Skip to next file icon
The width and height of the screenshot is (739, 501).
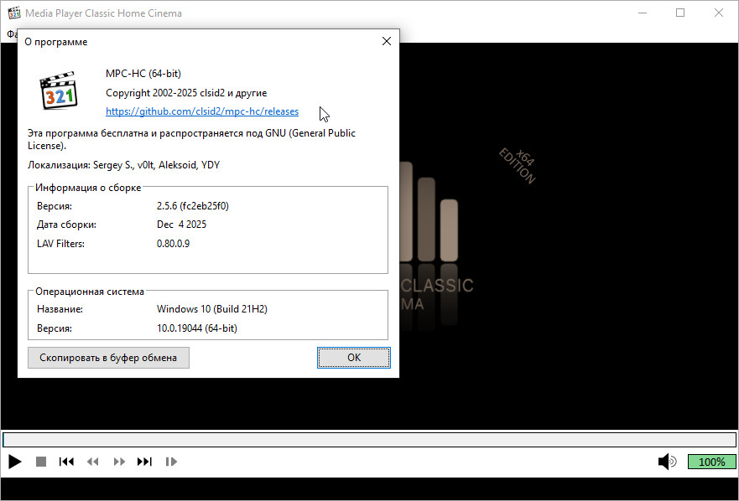pos(144,462)
